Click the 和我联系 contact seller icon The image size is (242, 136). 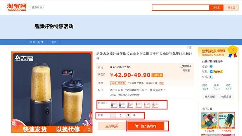(x=216, y=72)
